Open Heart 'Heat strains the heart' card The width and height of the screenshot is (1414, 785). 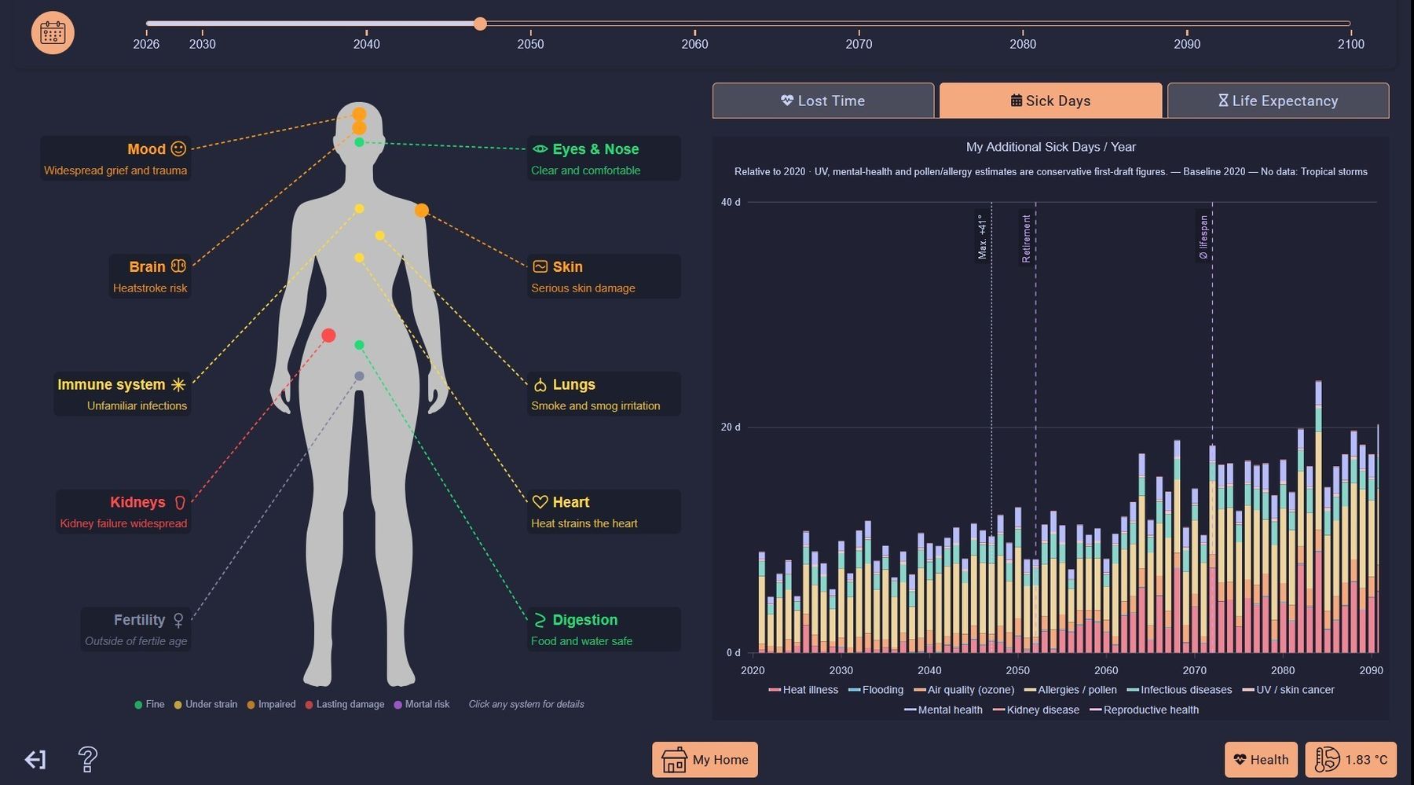click(603, 512)
